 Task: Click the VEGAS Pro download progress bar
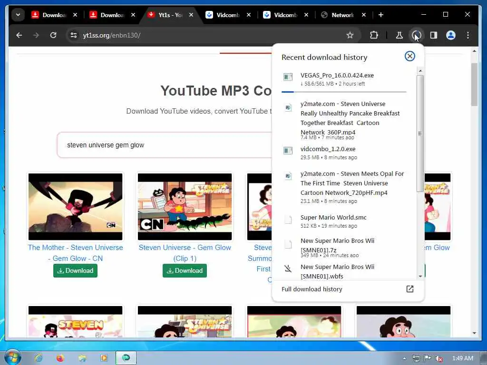(344, 92)
